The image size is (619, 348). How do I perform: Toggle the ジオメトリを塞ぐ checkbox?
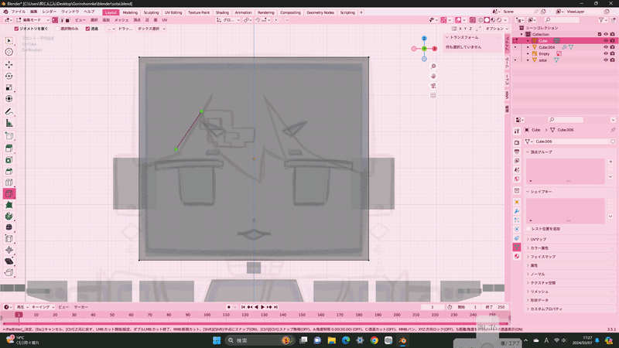click(16, 29)
